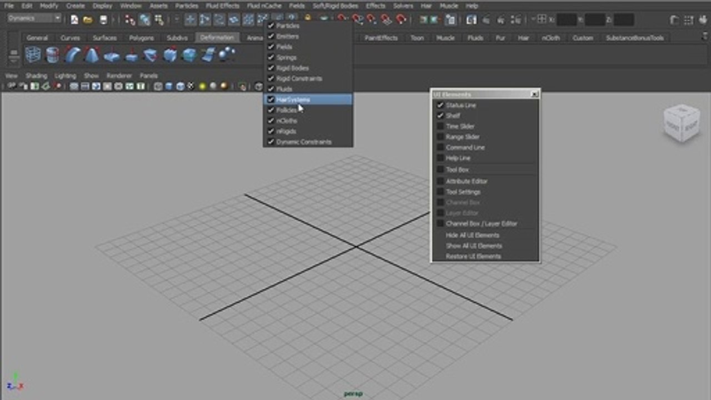This screenshot has height=400, width=711.
Task: Click the smooth shaded cube icon in panel toolbar
Action: [169, 86]
